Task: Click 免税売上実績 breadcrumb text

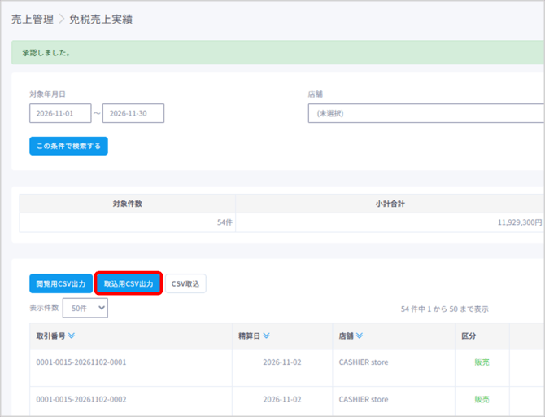Action: tap(101, 20)
